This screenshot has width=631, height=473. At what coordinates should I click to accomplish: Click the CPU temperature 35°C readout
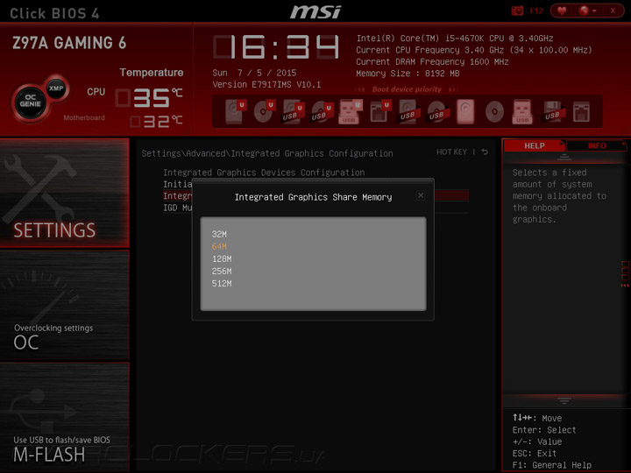(149, 98)
